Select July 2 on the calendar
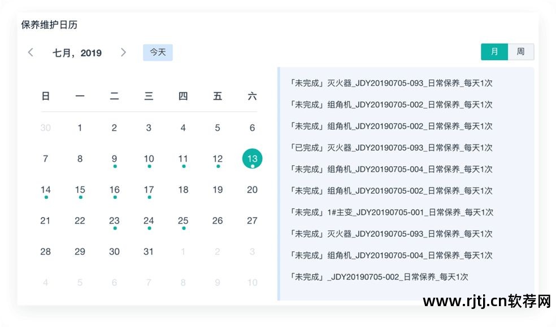Viewport: 556px width, 327px height. pos(114,128)
